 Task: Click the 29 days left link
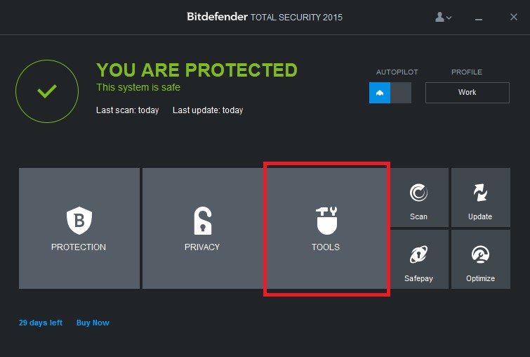[41, 323]
